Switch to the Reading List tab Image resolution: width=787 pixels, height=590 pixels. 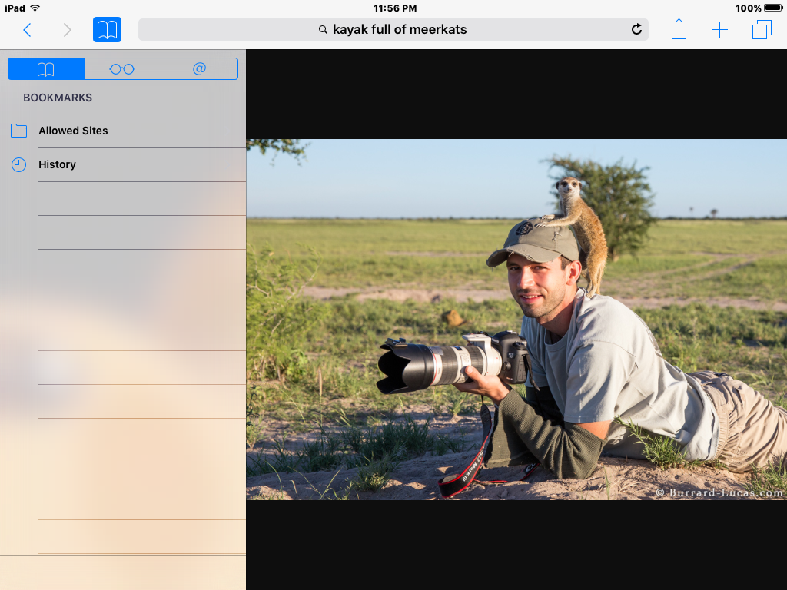[122, 68]
